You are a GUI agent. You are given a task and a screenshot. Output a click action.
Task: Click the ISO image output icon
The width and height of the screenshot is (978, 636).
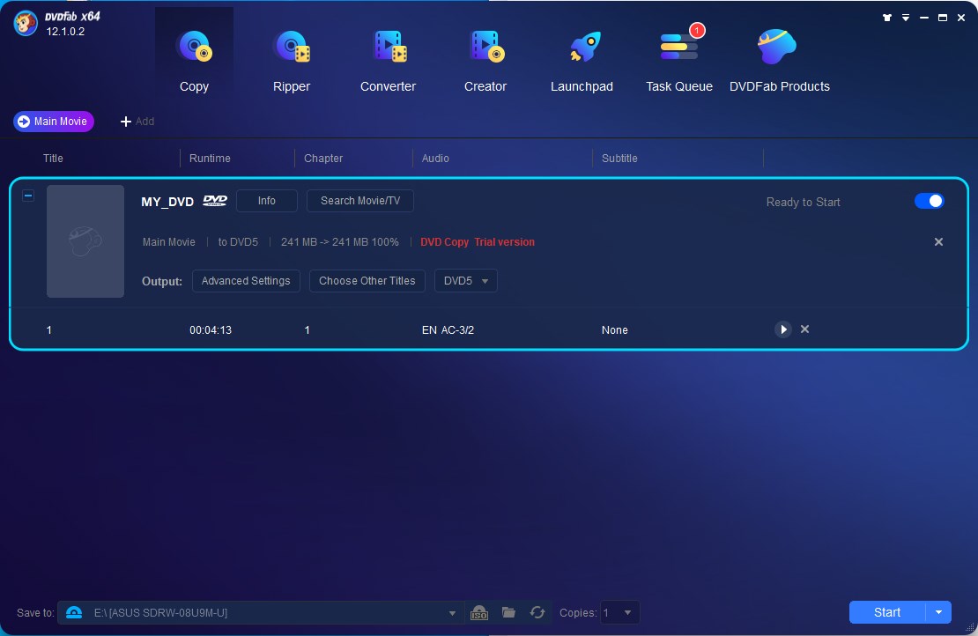pyautogui.click(x=479, y=612)
